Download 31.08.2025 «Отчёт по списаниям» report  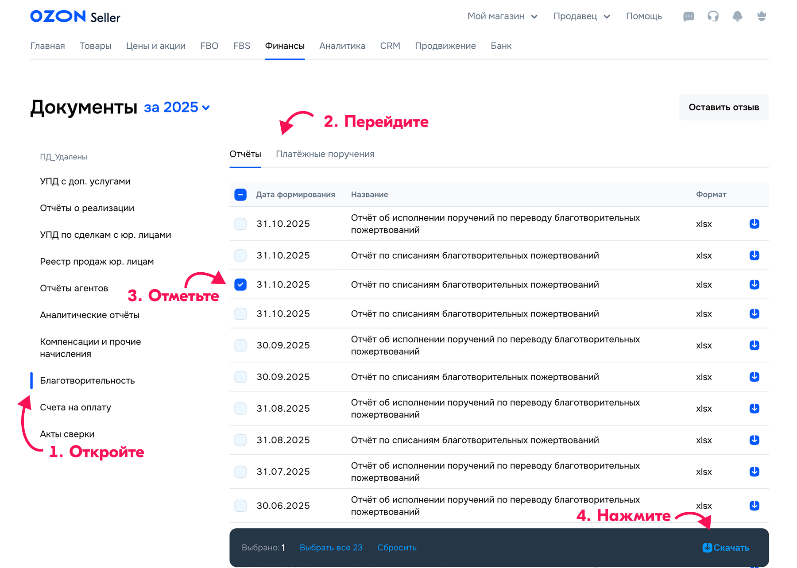tap(754, 440)
